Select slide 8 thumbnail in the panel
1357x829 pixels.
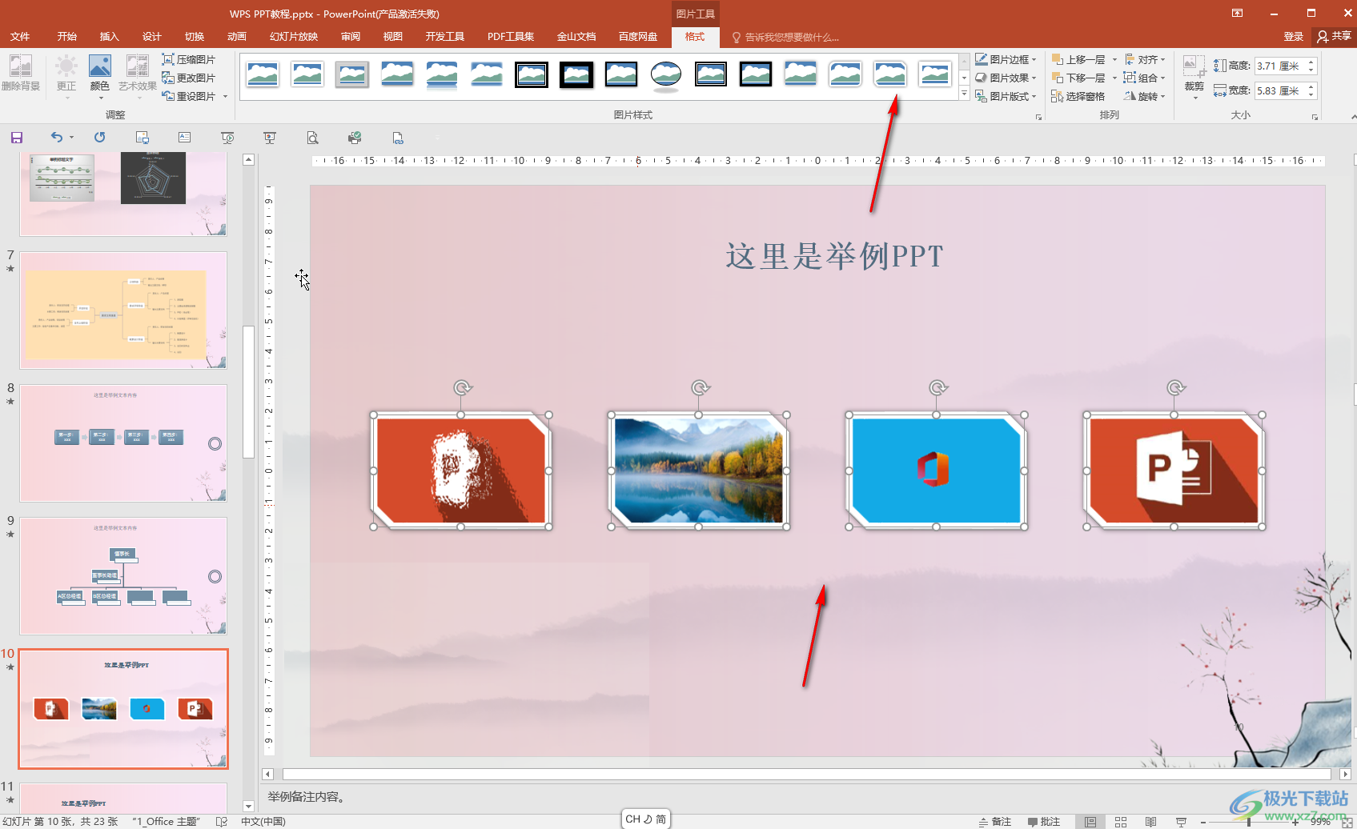[x=123, y=443]
